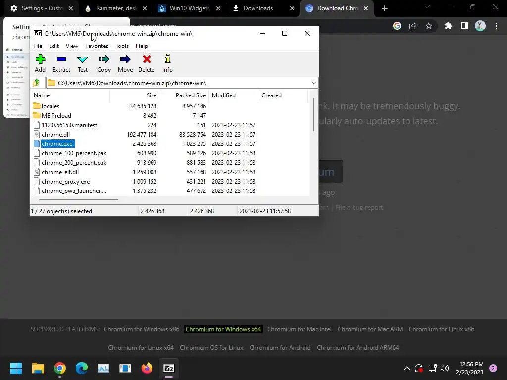Sort by the Modified column header
507x380 pixels.
coord(234,95)
